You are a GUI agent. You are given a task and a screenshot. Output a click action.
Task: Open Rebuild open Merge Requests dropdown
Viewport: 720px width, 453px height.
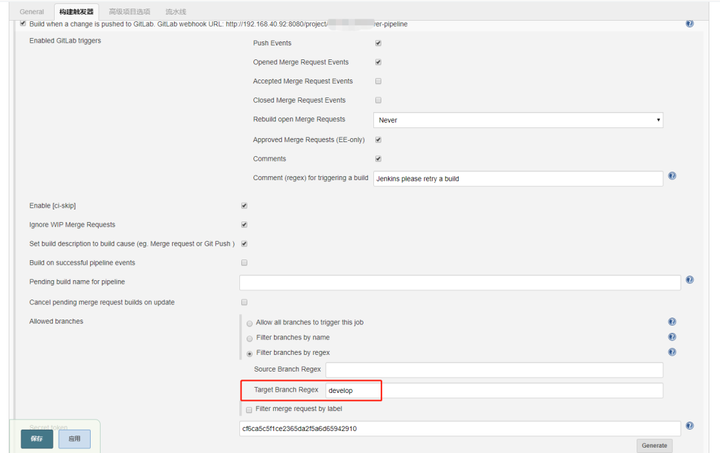[518, 120]
